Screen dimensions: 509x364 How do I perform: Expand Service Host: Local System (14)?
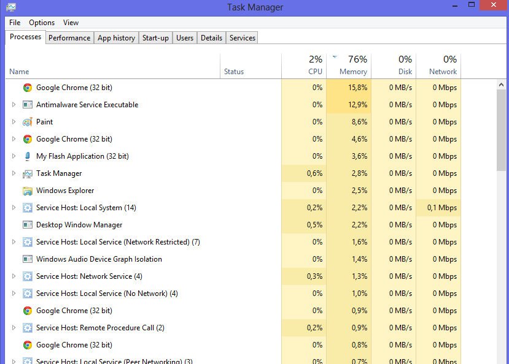click(14, 208)
